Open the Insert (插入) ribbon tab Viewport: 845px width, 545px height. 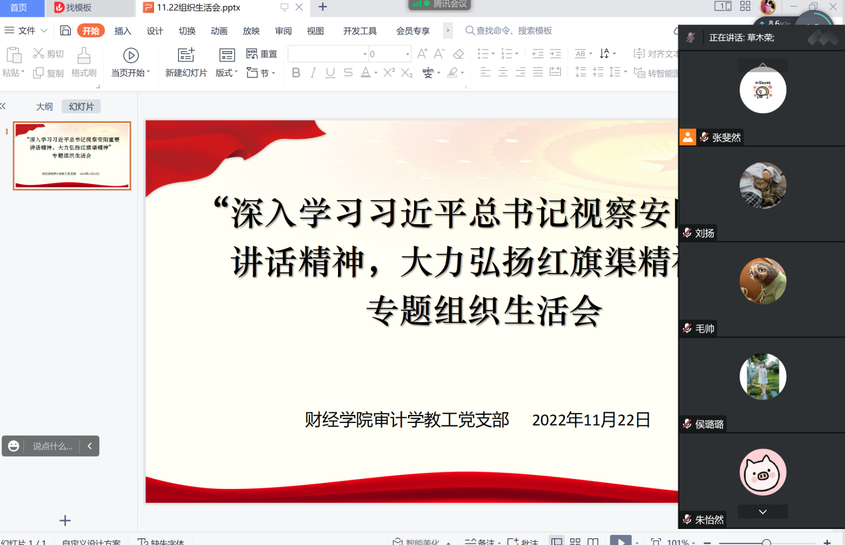pos(123,31)
